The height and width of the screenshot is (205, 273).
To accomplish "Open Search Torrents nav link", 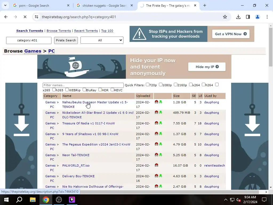I will click(30, 31).
